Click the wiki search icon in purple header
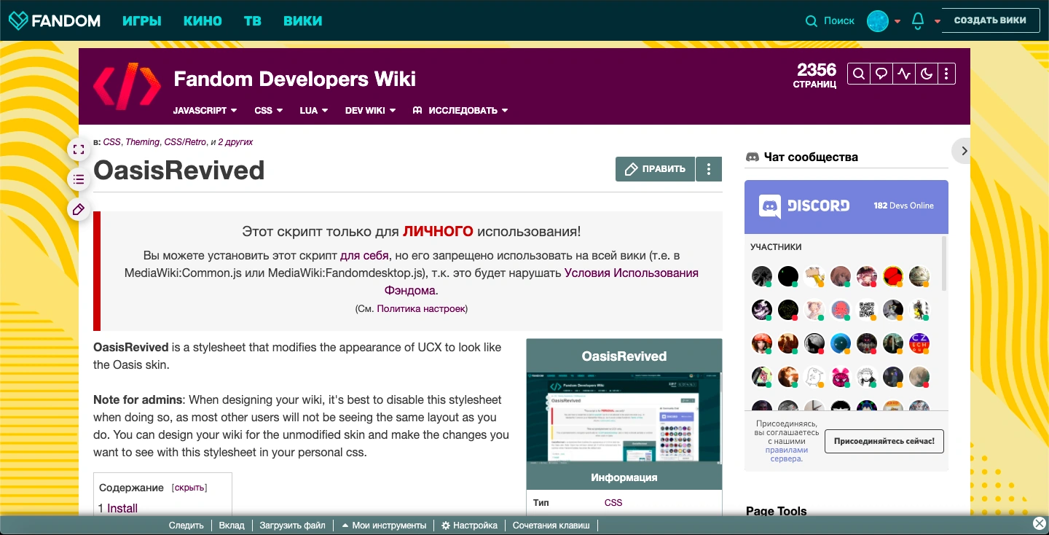This screenshot has width=1049, height=535. pos(859,74)
